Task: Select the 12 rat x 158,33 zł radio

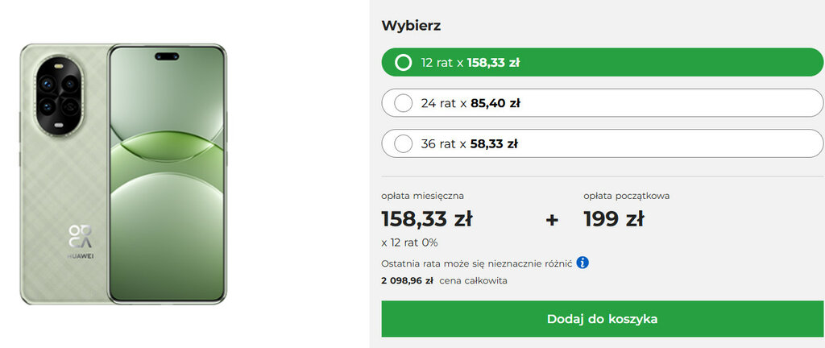Action: point(404,63)
